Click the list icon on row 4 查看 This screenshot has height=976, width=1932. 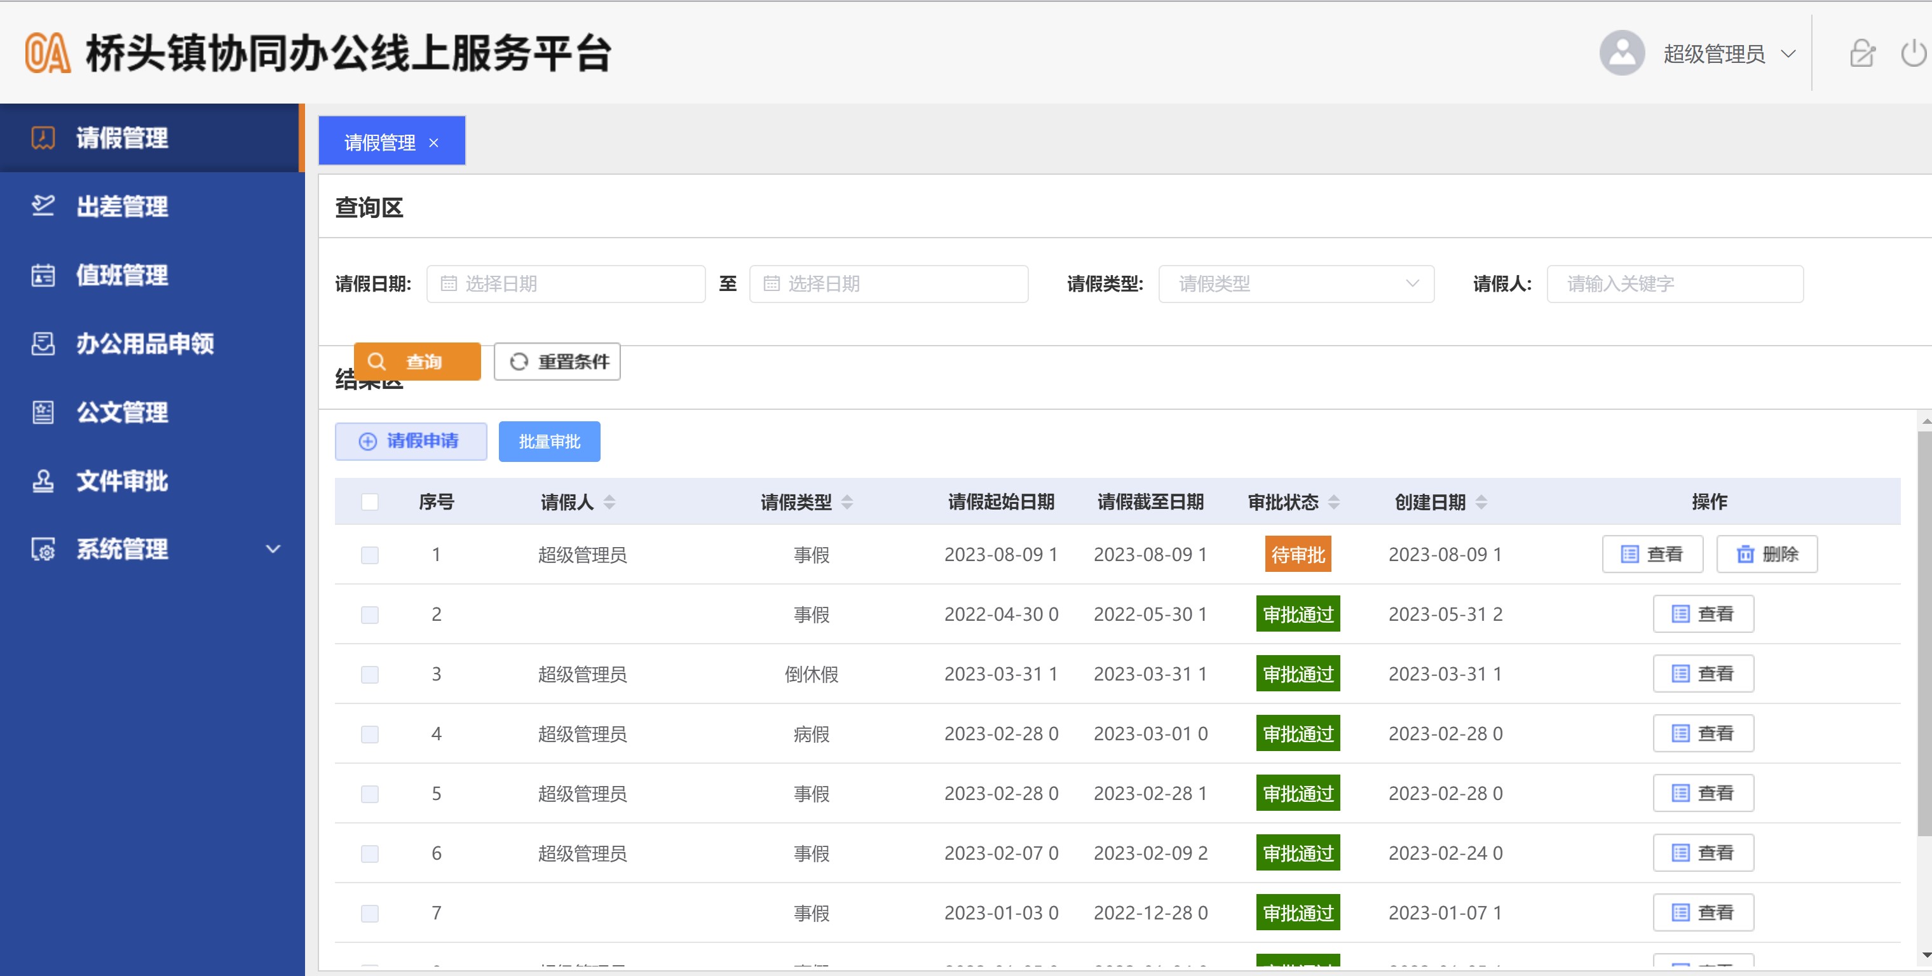coord(1681,733)
